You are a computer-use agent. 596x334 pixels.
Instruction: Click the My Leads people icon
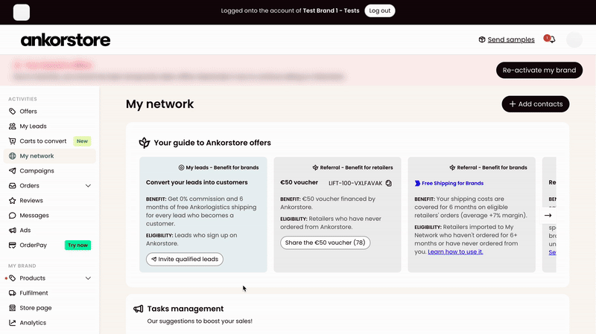(x=12, y=126)
